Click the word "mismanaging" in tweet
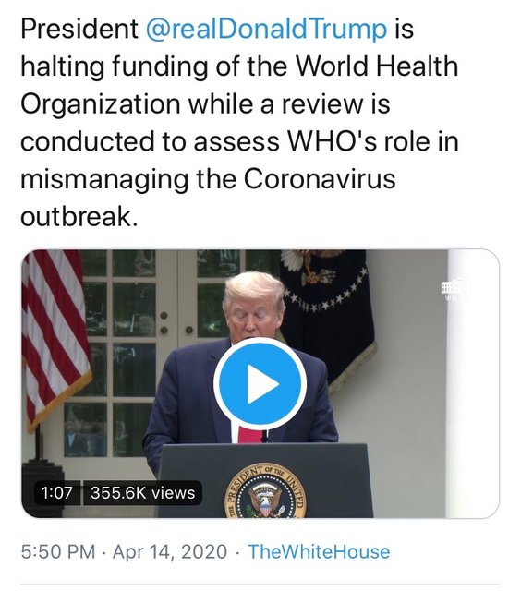This screenshot has height=591, width=521. click(104, 180)
